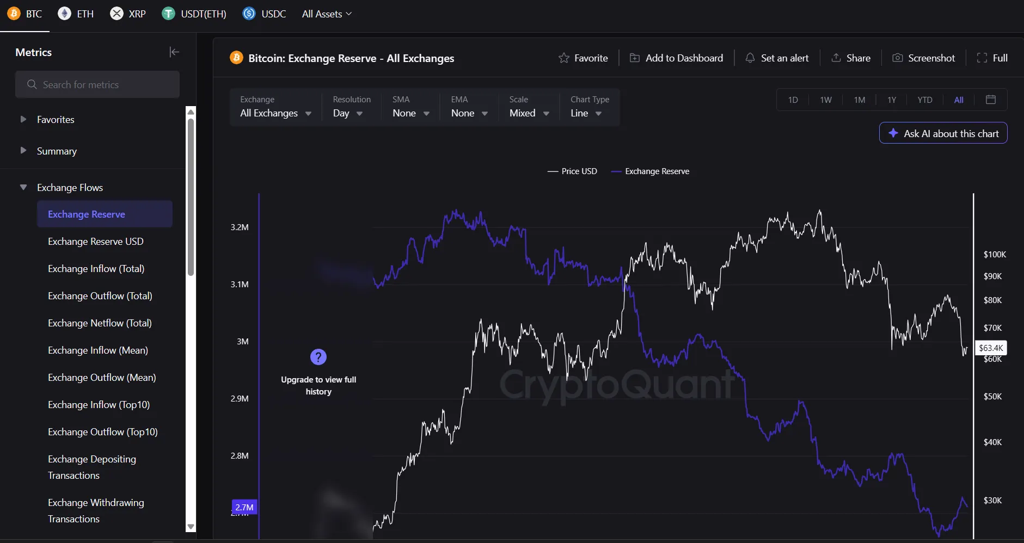Open Exchange Inflow (Top10) metric
Viewport: 1024px width, 543px height.
click(x=99, y=404)
